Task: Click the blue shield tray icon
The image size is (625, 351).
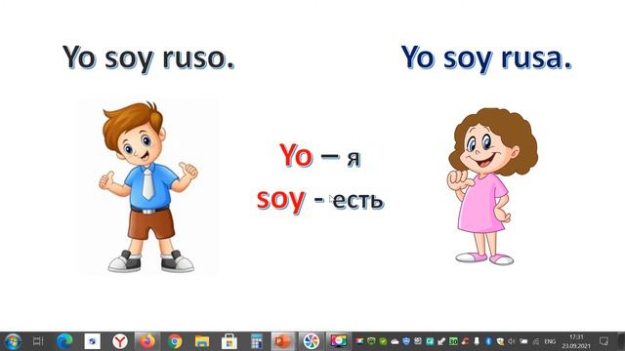Action: coord(406,341)
